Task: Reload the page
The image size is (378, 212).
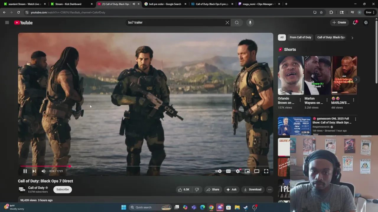Action: [x=18, y=12]
